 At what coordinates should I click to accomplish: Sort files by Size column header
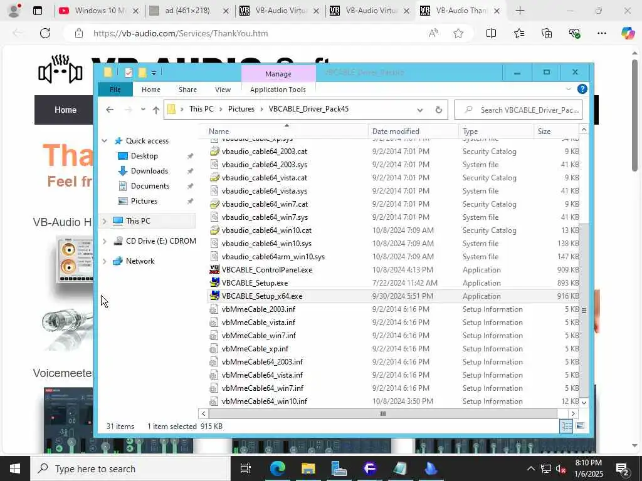(556, 132)
